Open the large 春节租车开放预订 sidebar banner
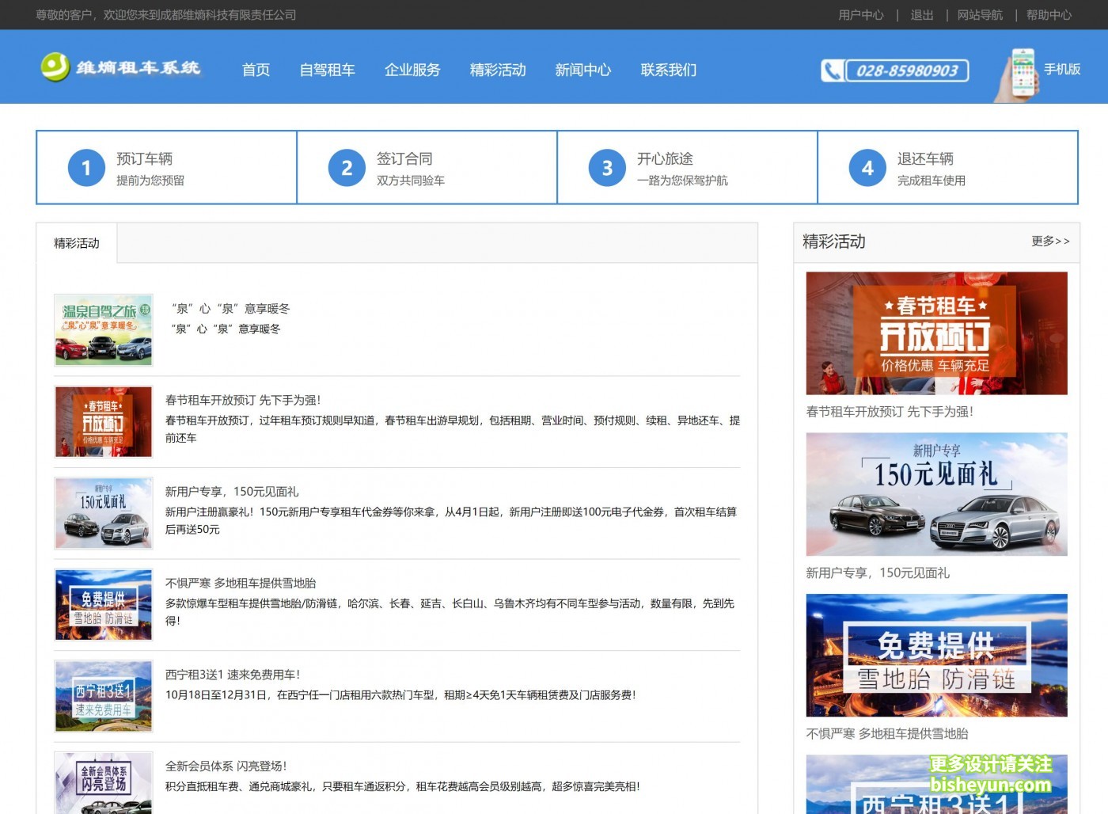 coord(936,333)
